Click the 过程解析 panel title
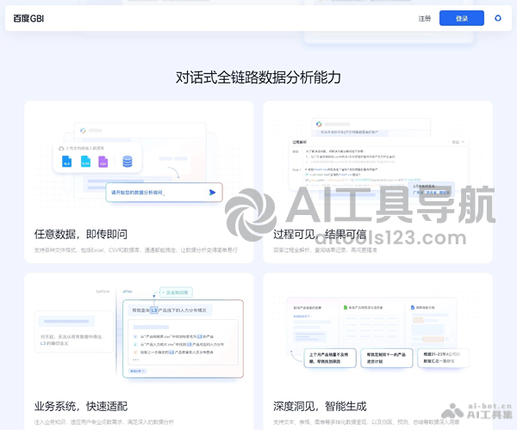Image resolution: width=517 pixels, height=430 pixels. point(299,142)
